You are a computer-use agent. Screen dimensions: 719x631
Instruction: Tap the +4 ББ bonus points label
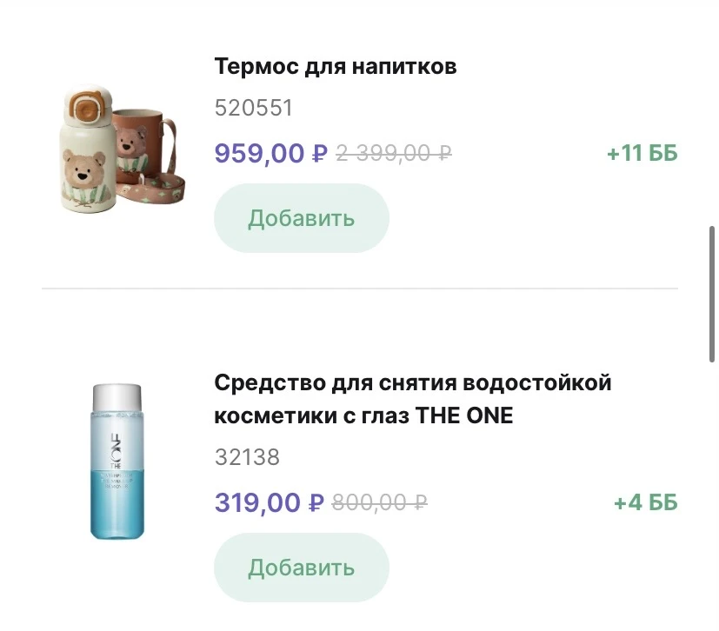tap(645, 502)
